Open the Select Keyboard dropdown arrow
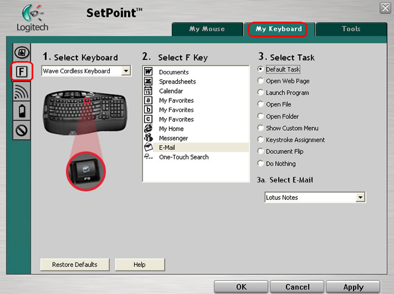Screen dimensions: 394x294 coord(126,70)
